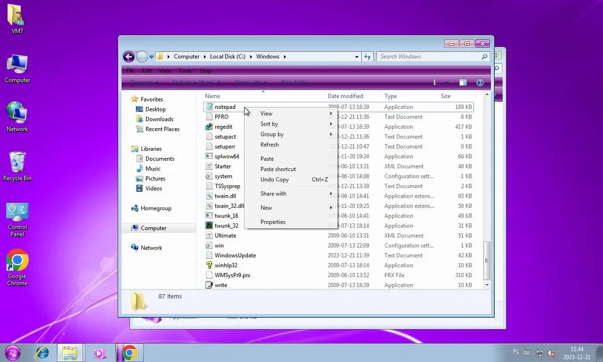
Task: Select the WindowsUpdate text document
Action: coord(235,255)
